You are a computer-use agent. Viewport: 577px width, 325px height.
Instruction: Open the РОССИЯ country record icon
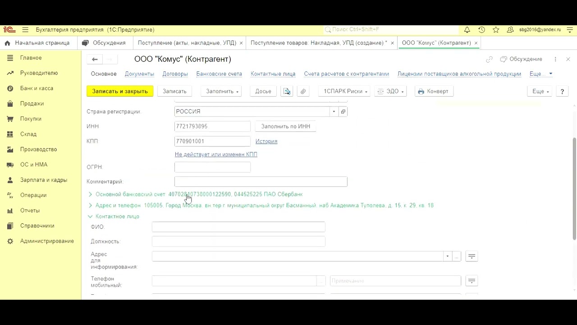(x=343, y=111)
